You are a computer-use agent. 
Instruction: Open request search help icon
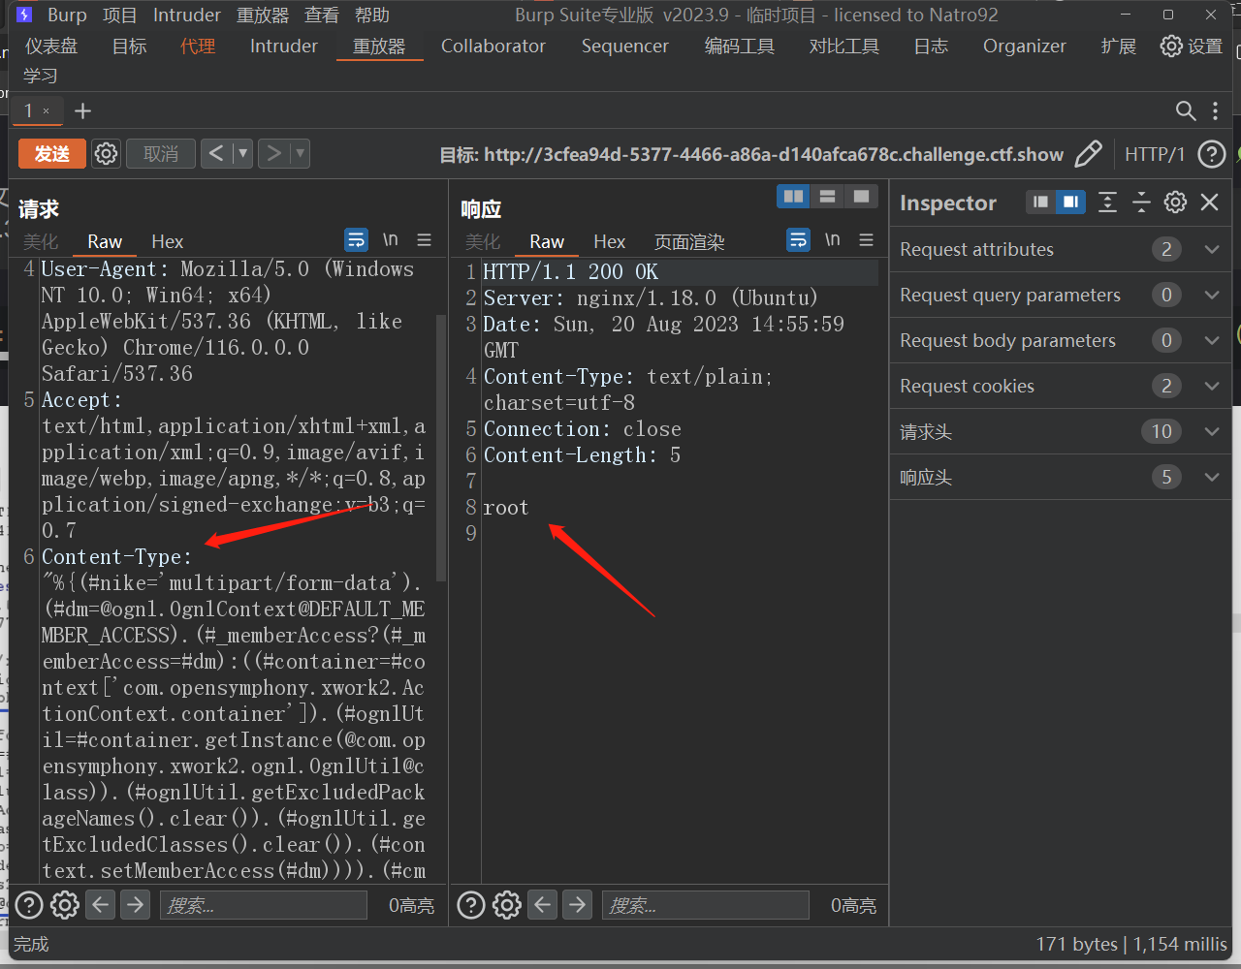coord(29,905)
